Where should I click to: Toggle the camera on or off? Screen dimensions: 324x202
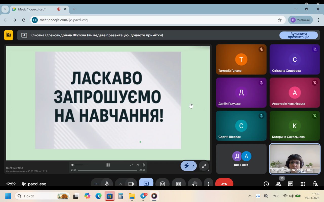[131, 184]
